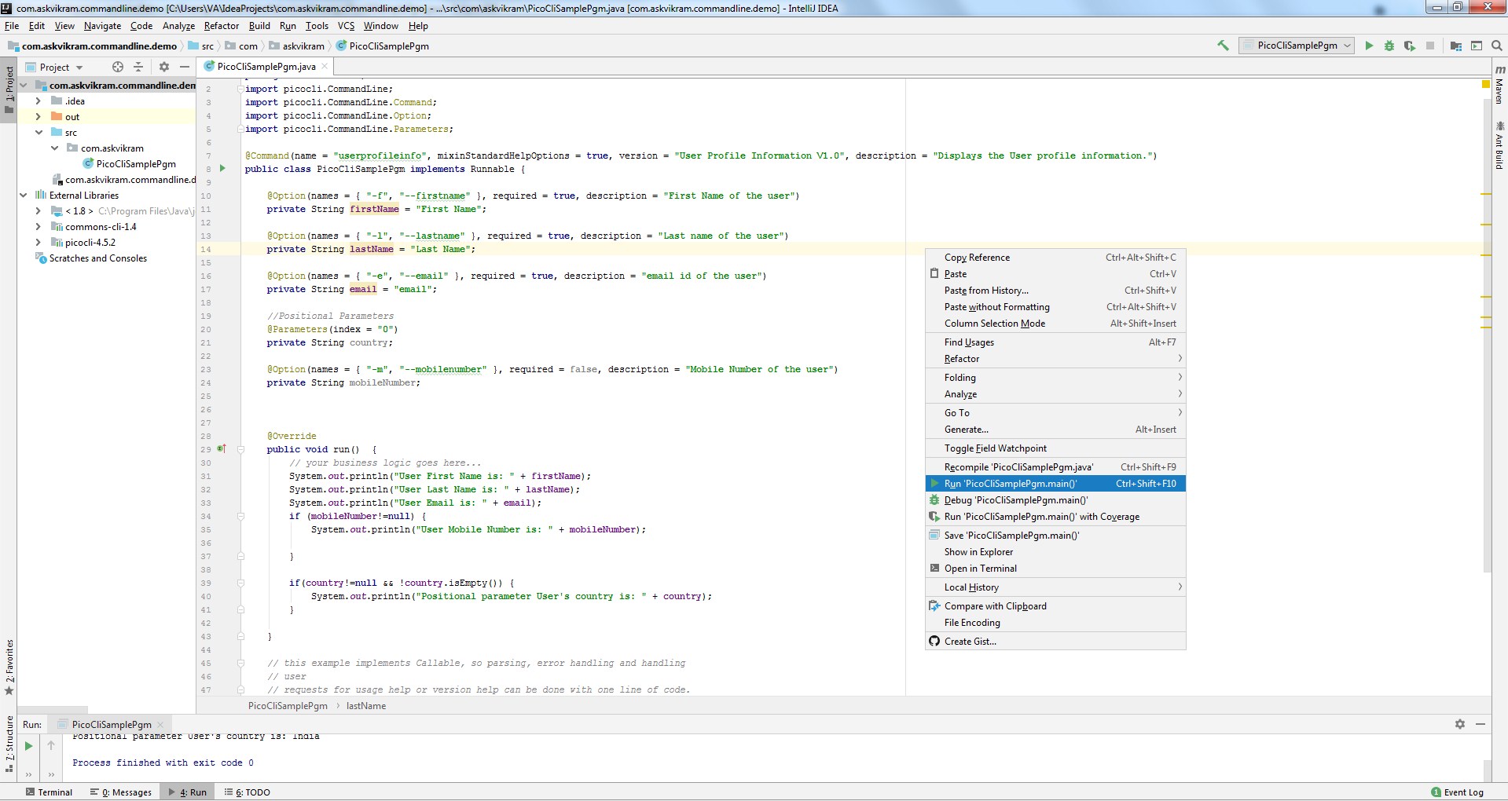
Task: Start debugging with the bug icon
Action: [1389, 46]
